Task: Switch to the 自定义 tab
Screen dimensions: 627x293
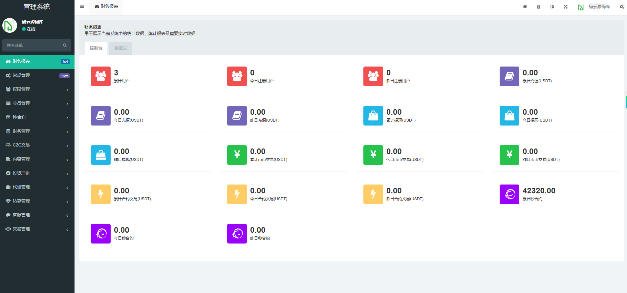Action: click(x=120, y=48)
